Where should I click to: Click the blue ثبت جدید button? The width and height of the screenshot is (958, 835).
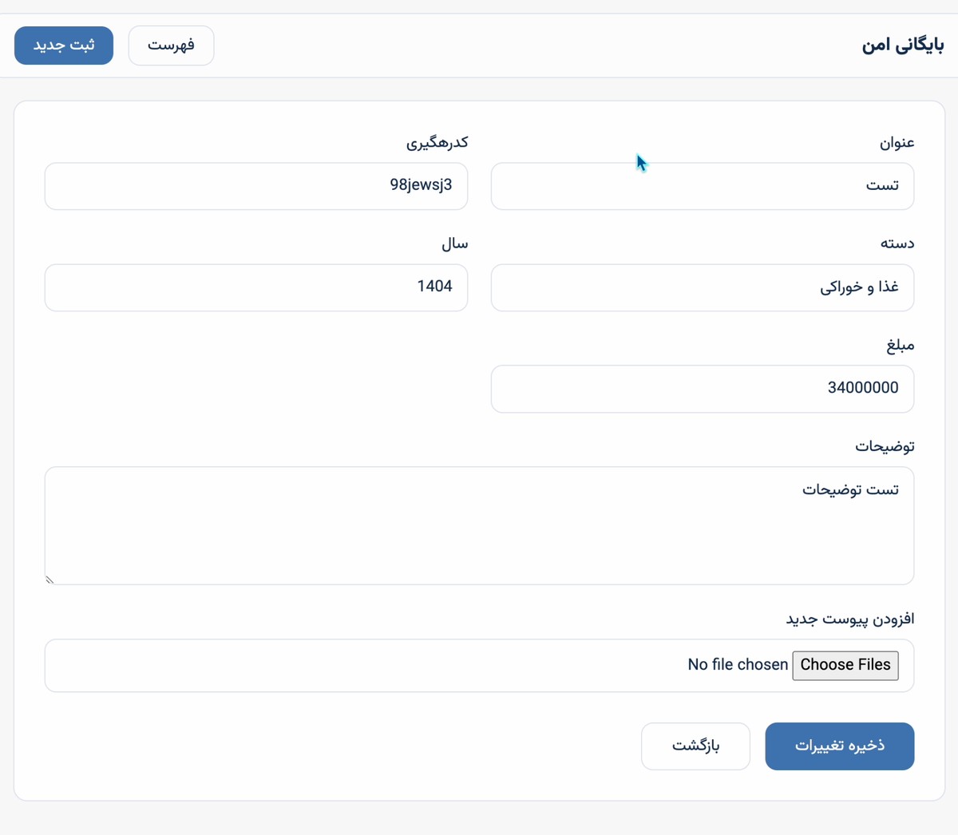click(63, 46)
